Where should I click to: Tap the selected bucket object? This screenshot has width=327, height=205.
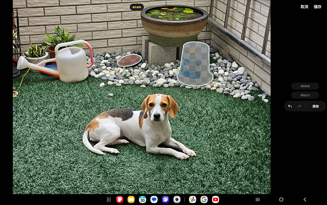point(194,63)
